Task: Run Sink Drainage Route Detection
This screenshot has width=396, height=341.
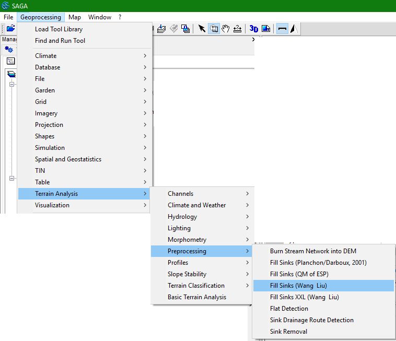Action: [323, 320]
